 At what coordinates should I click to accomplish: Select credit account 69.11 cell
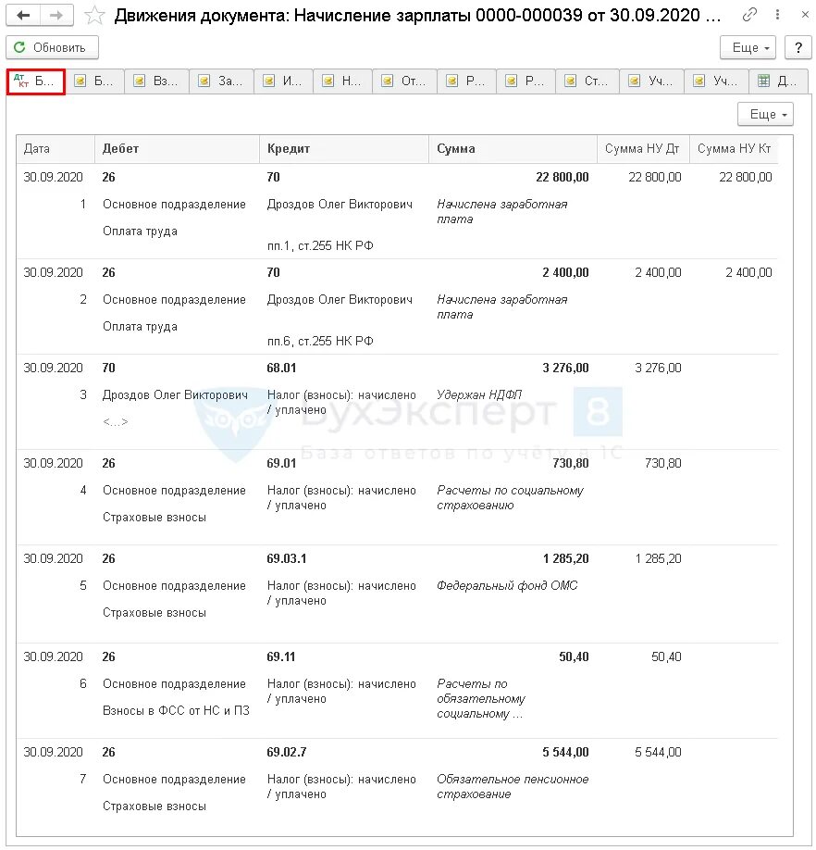coord(281,657)
